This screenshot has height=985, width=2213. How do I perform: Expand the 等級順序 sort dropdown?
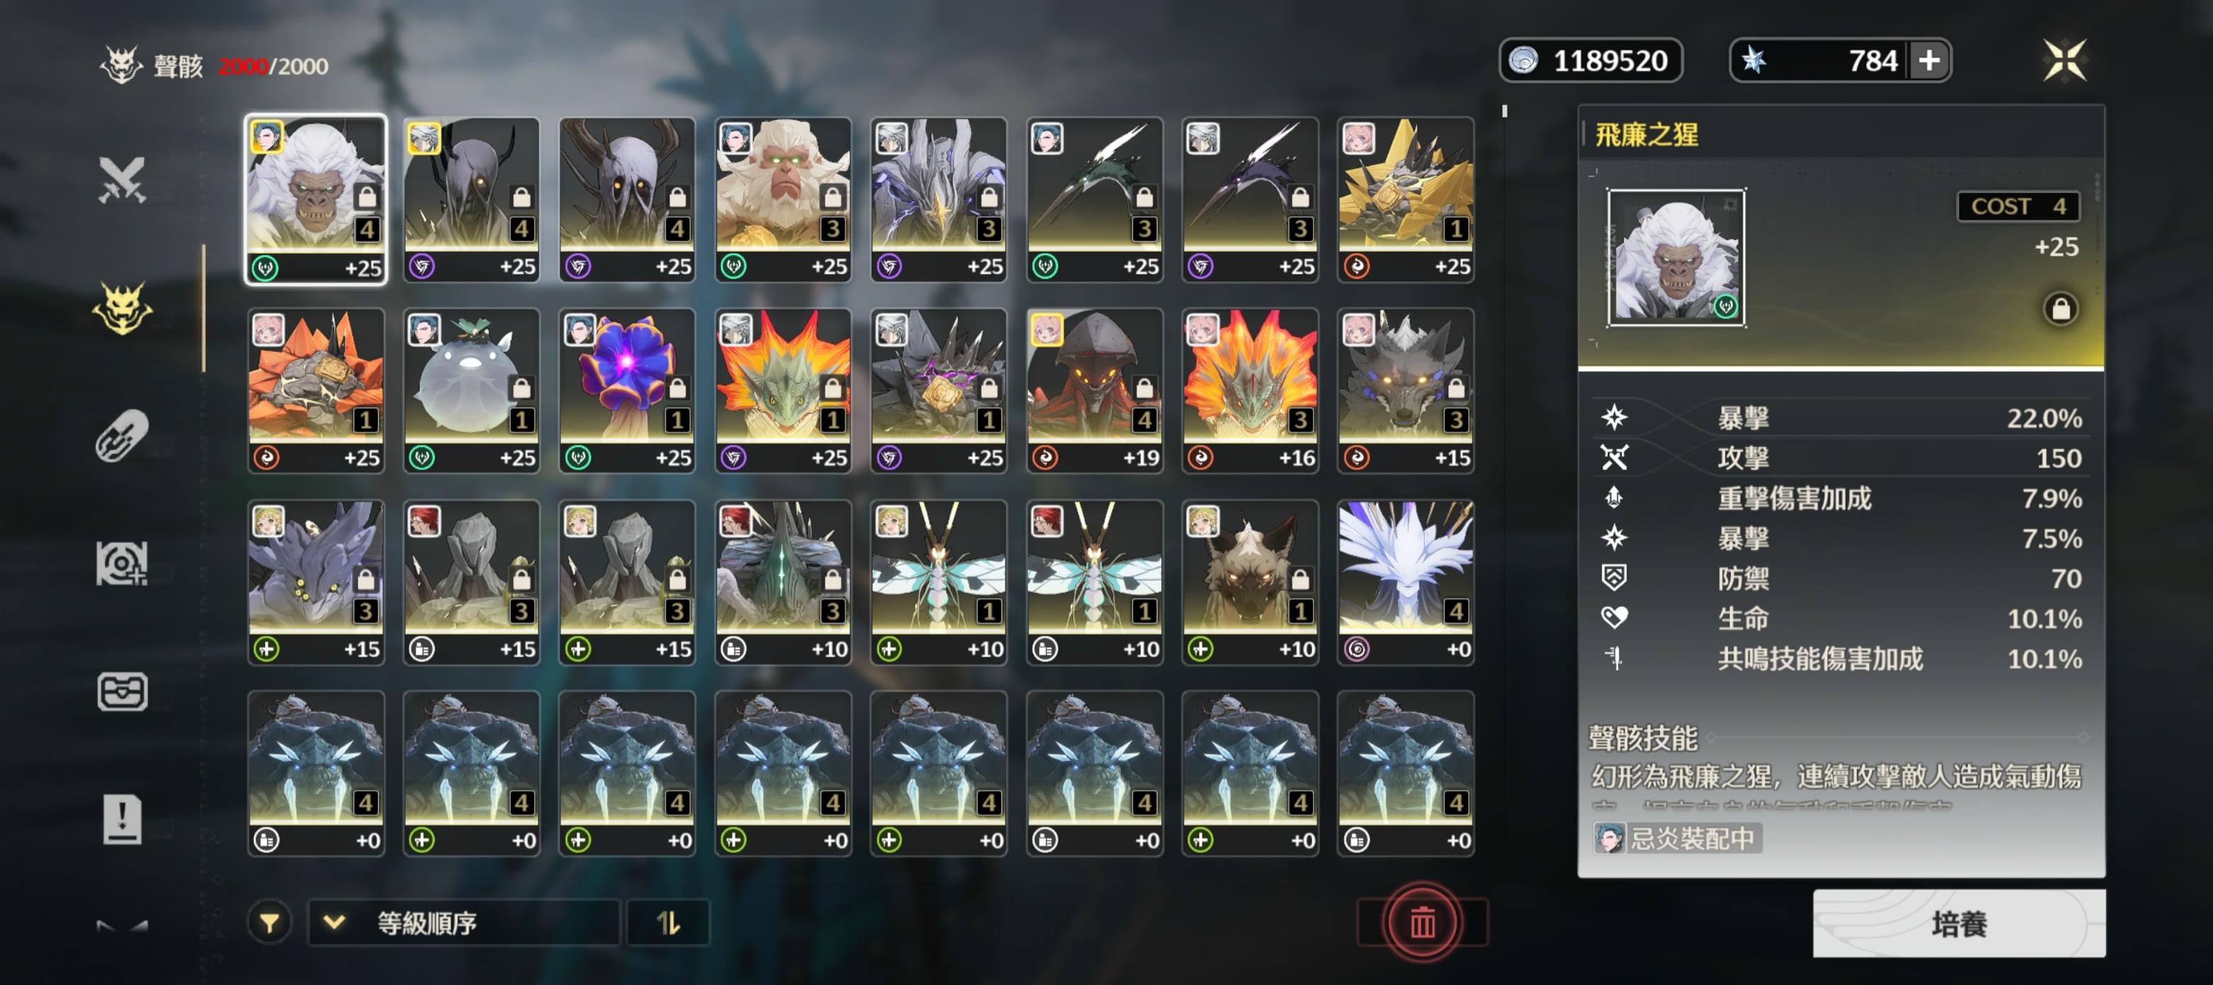(x=464, y=923)
